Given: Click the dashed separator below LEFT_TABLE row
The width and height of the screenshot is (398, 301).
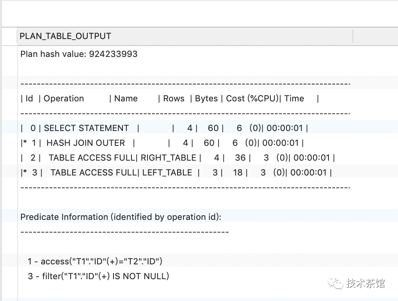Looking at the screenshot, I should point(185,187).
